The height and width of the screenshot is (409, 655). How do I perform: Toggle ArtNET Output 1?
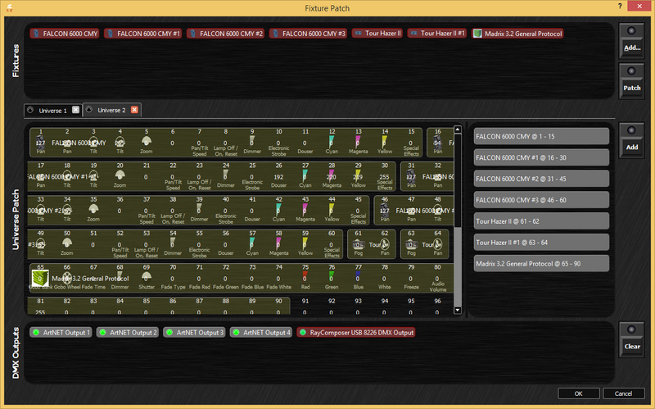(61, 333)
